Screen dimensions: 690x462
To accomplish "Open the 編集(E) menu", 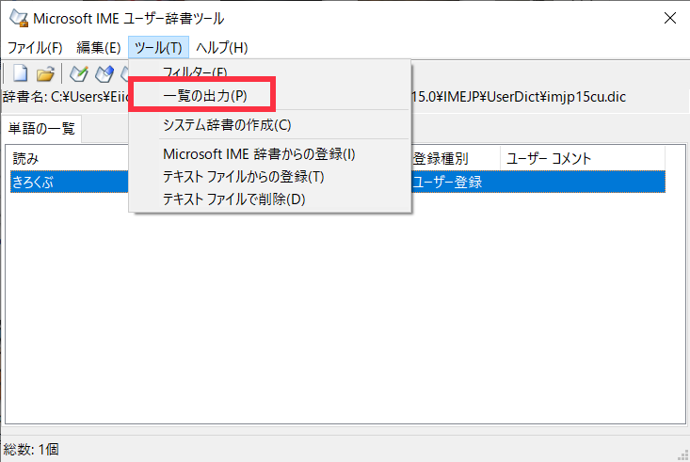I will pyautogui.click(x=98, y=47).
